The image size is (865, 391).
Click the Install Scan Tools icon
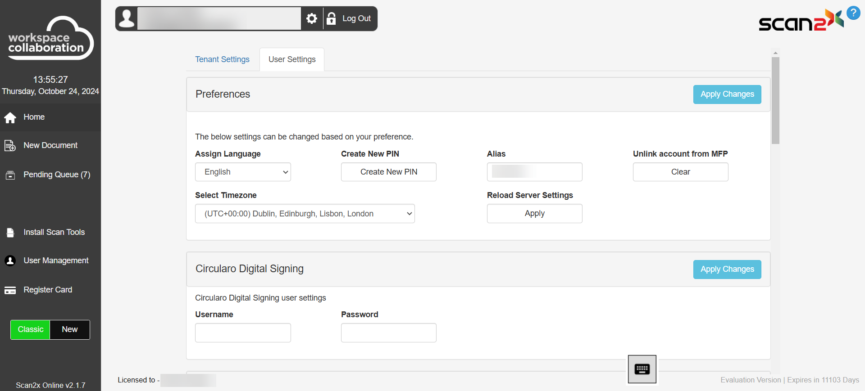click(10, 233)
